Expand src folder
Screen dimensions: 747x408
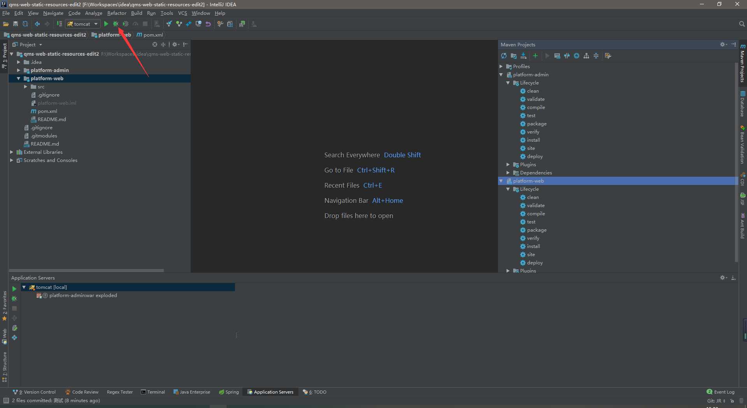pos(25,86)
